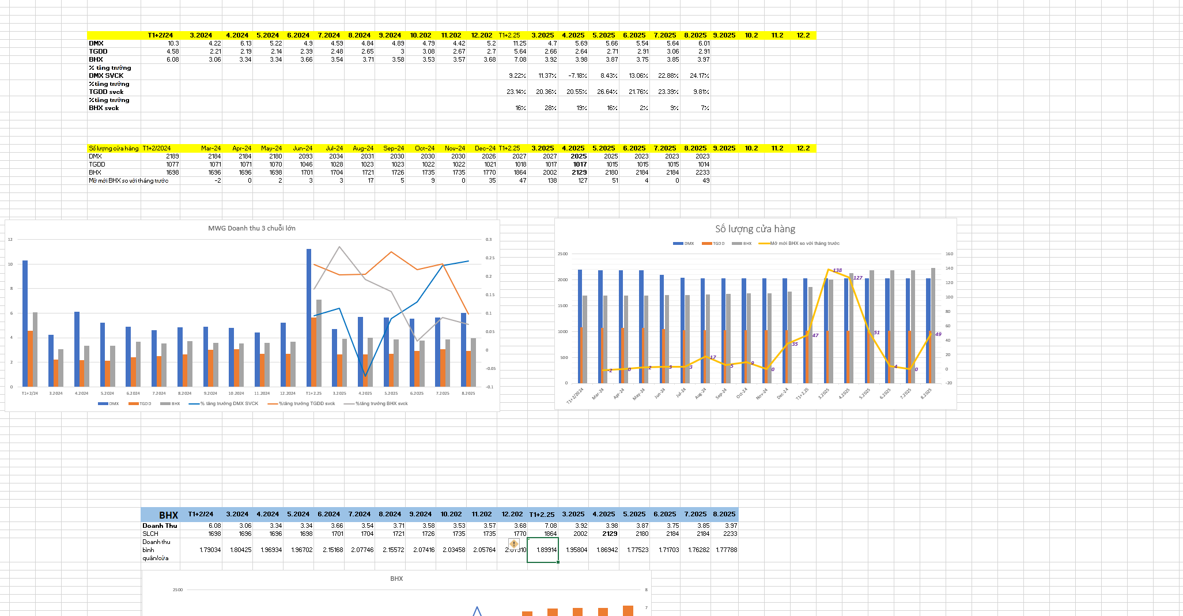The image size is (1183, 616).
Task: Select the "Dec-24" header cell
Action: click(x=482, y=148)
